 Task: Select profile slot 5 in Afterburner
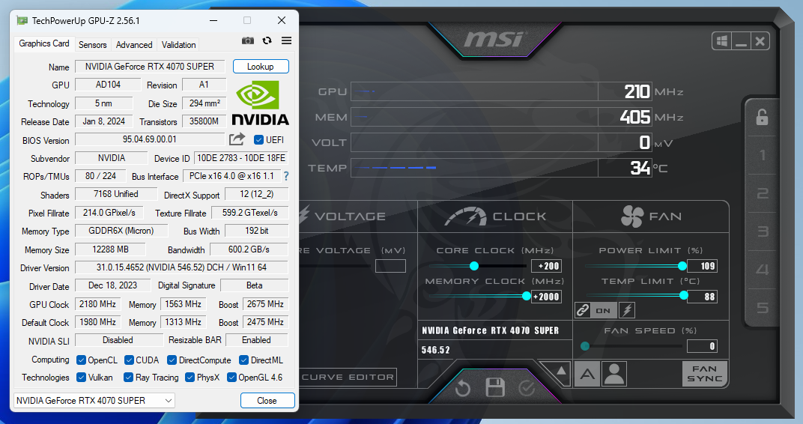pyautogui.click(x=763, y=308)
